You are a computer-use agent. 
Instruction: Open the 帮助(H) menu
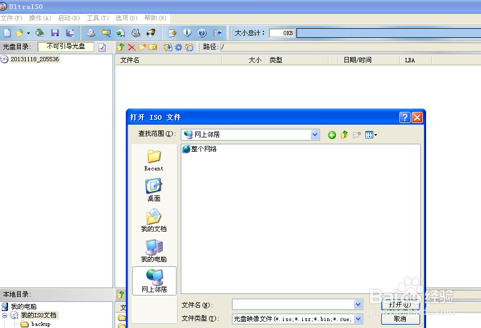point(155,18)
